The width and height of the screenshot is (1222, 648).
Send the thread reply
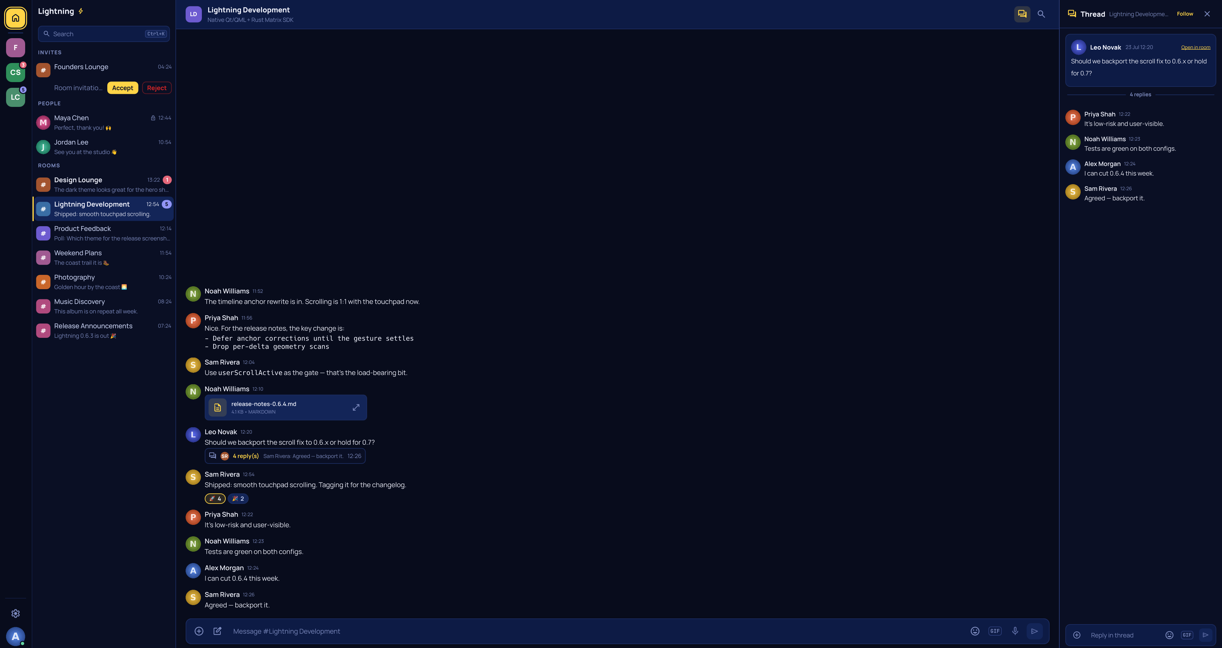coord(1205,635)
